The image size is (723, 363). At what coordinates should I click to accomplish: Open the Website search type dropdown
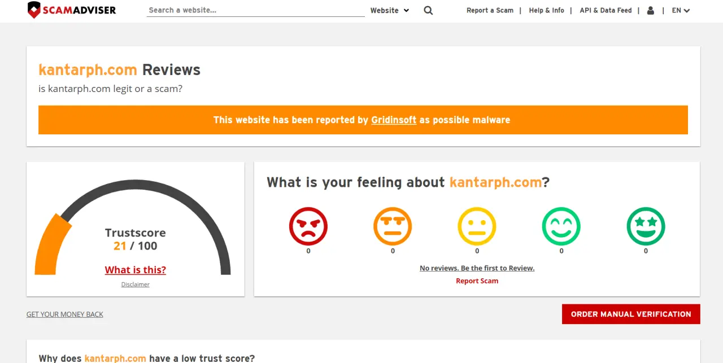pos(390,10)
